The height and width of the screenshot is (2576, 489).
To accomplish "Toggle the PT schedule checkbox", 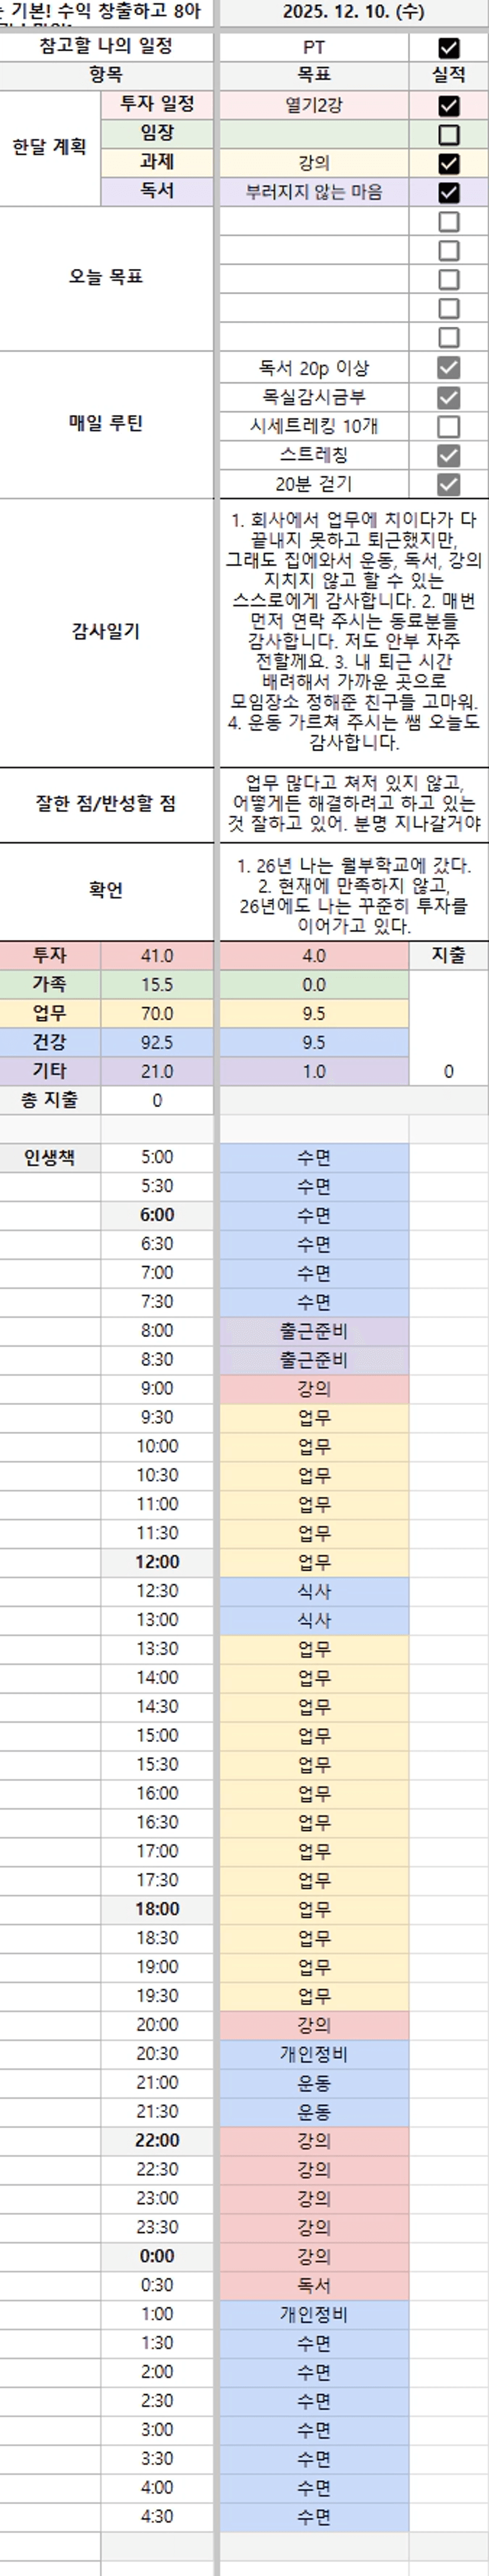I will [449, 47].
